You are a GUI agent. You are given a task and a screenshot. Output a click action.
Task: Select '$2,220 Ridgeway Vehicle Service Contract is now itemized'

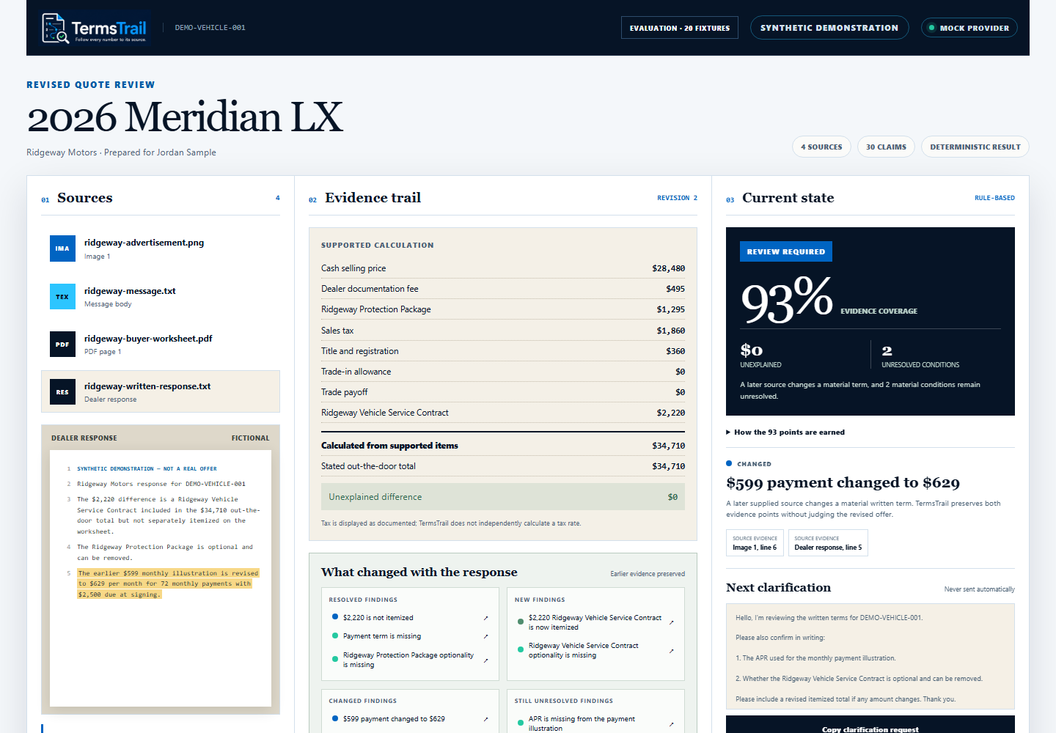point(595,622)
